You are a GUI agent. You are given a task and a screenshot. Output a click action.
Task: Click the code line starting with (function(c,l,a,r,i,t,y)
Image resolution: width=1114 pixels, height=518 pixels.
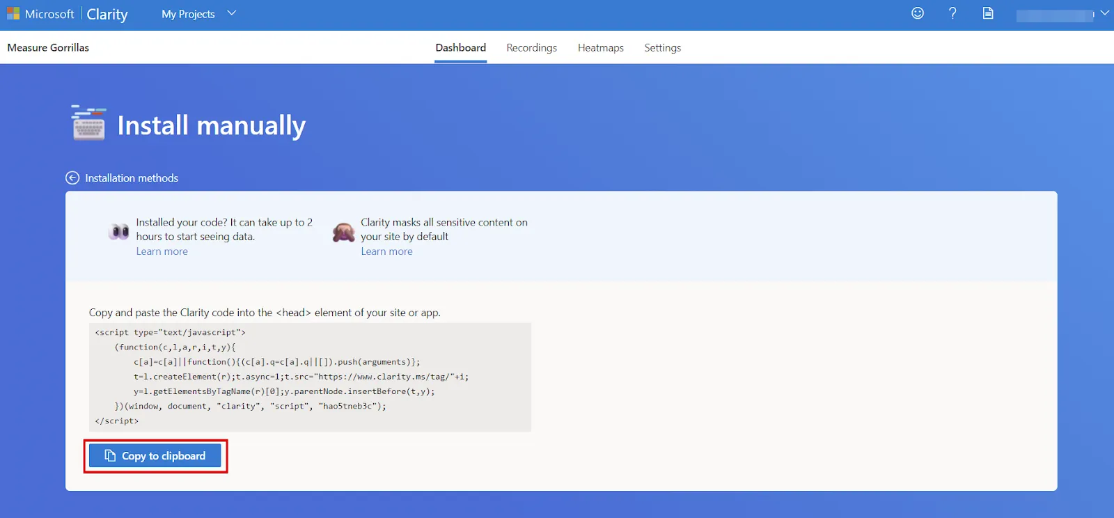(175, 347)
